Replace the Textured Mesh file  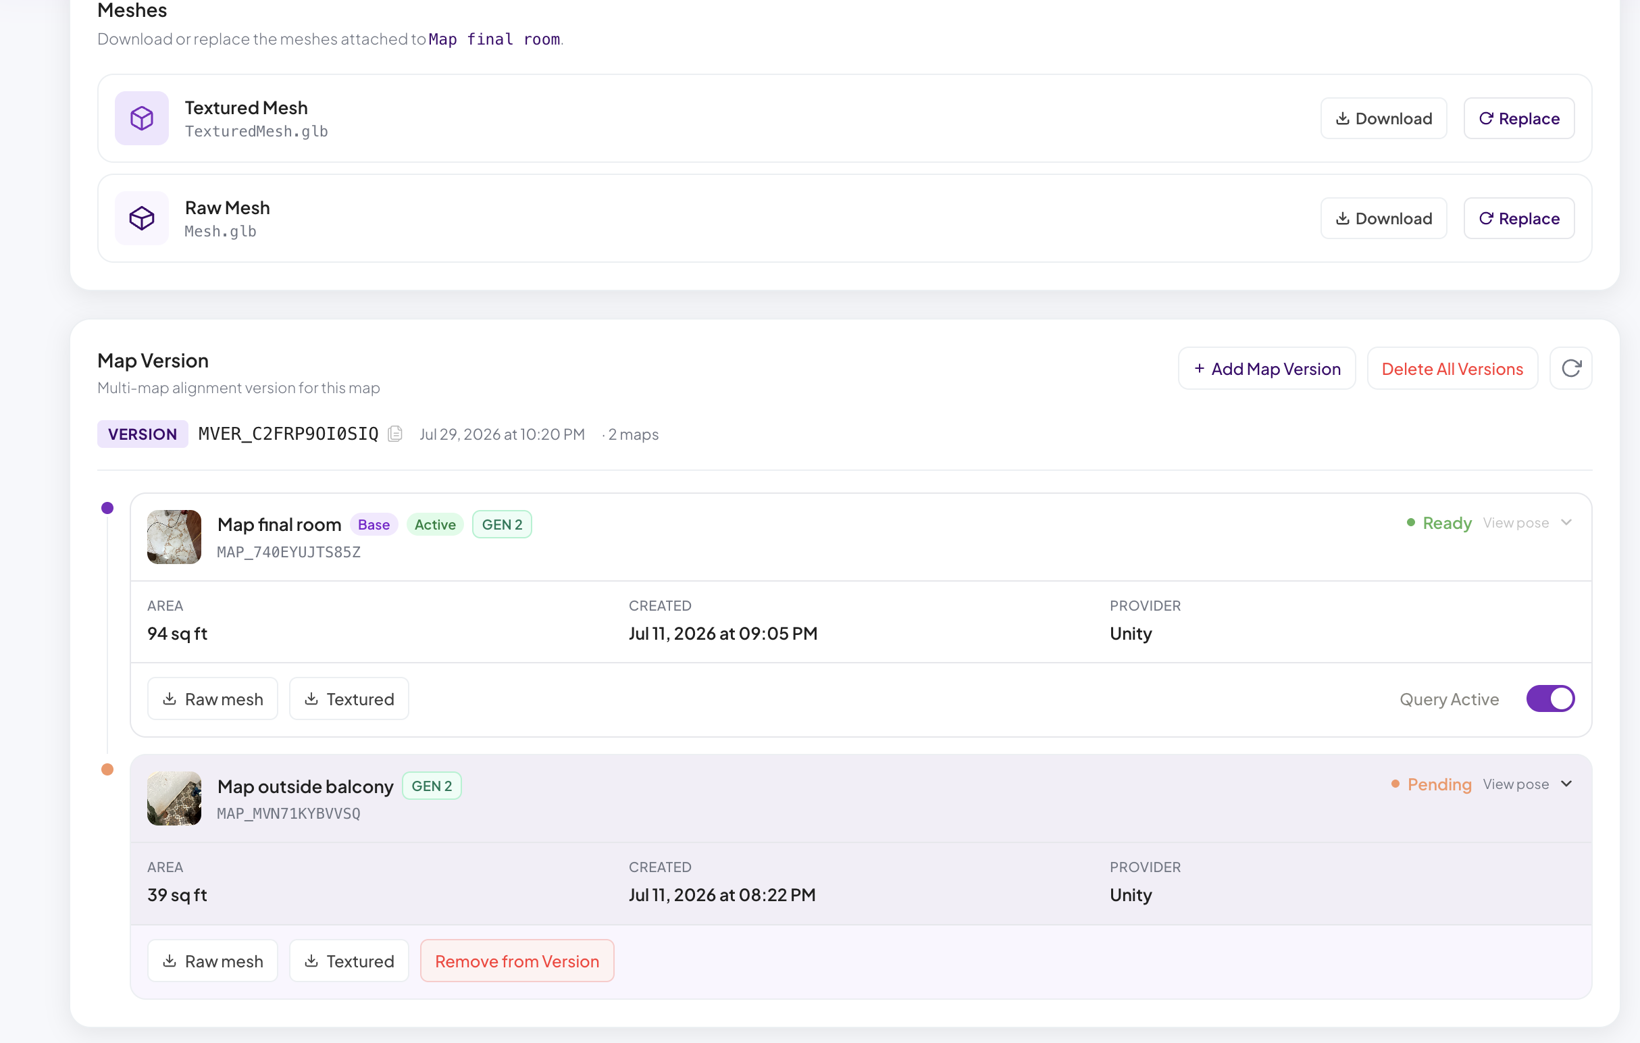click(1519, 118)
